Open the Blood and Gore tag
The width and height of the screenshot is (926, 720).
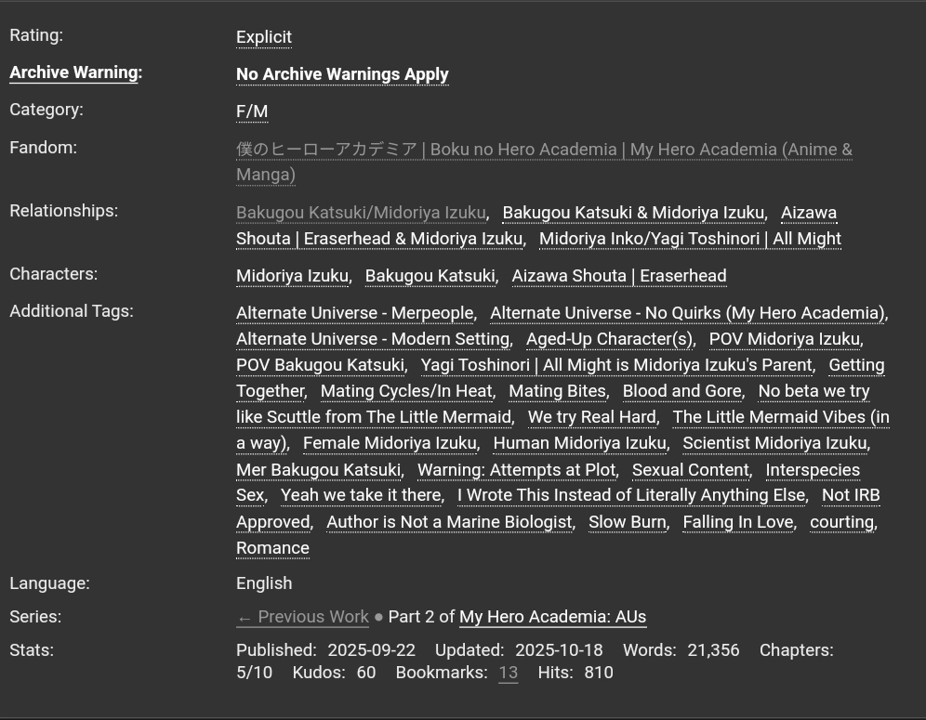tap(682, 391)
